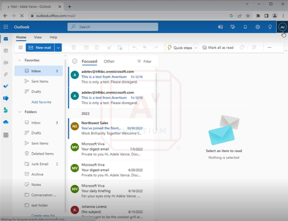Open the Help ribbon tab
Screen dimensions: 288x221
point(53,37)
